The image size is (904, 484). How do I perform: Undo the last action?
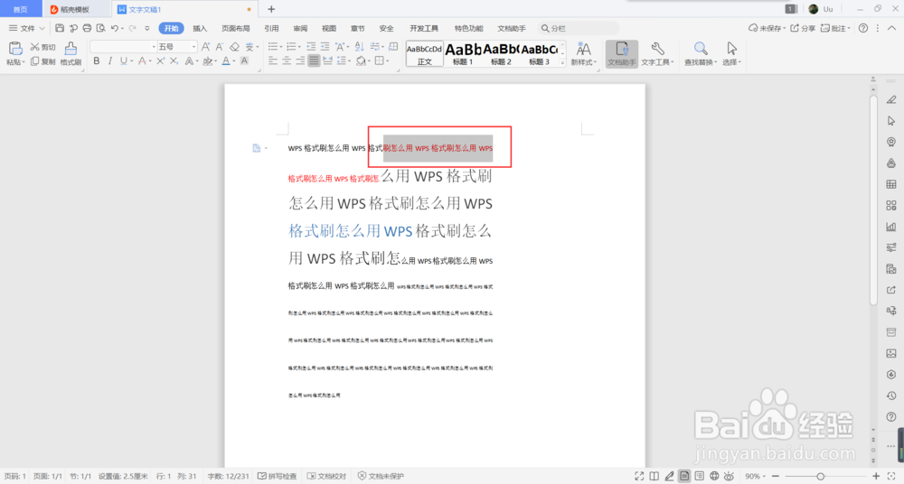pyautogui.click(x=115, y=28)
